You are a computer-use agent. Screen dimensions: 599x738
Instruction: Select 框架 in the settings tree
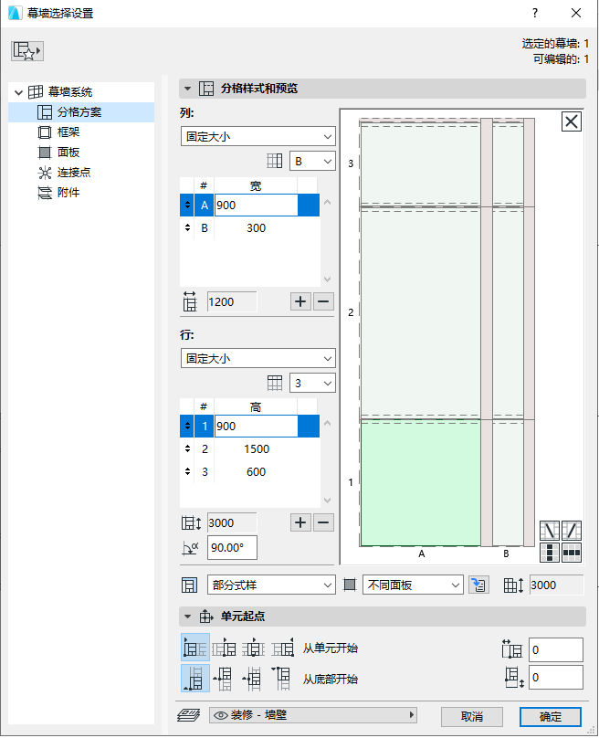point(68,132)
